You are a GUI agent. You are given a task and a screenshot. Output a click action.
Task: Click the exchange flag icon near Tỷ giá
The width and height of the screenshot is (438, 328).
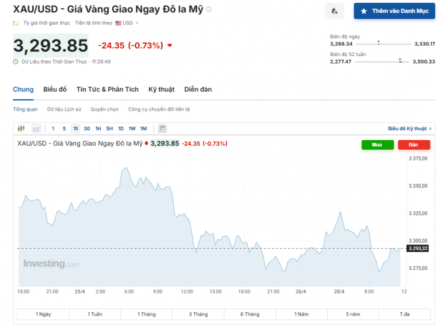coord(16,23)
